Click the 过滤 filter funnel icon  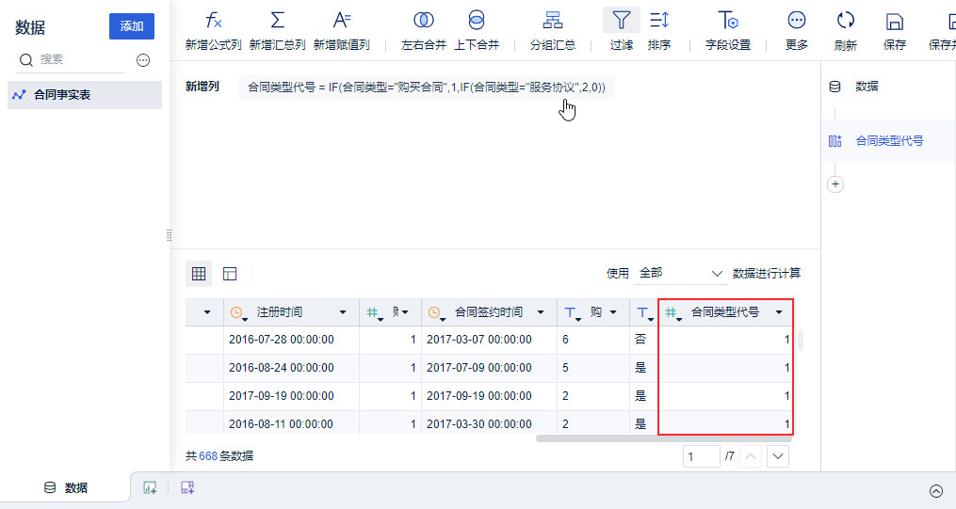coord(622,21)
